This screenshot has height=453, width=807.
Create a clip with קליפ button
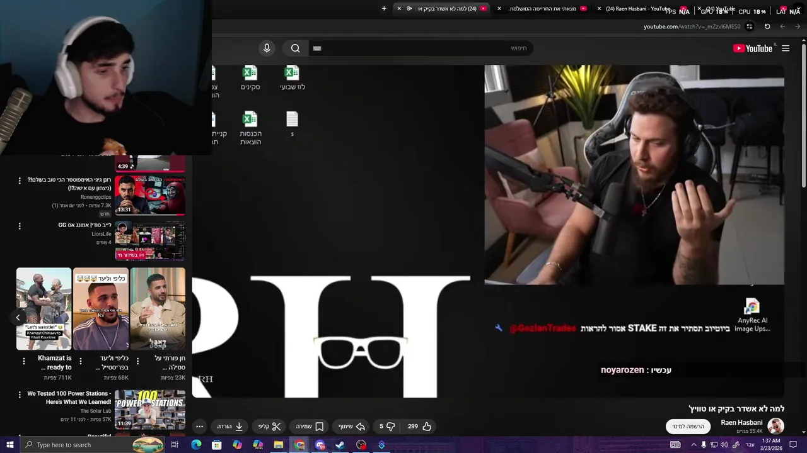(x=270, y=426)
